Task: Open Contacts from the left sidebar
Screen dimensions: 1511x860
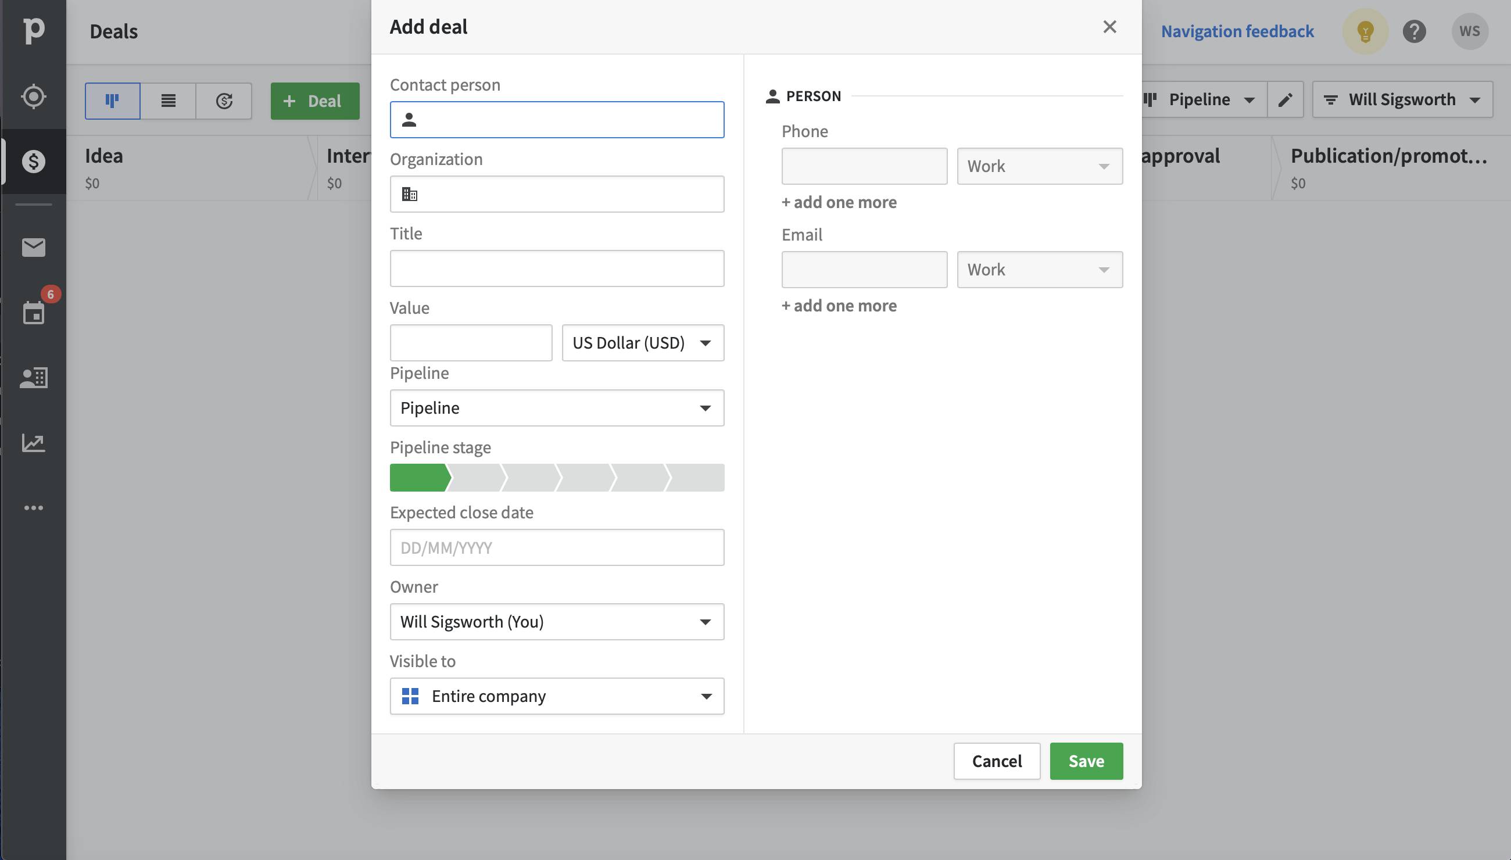Action: pyautogui.click(x=34, y=377)
